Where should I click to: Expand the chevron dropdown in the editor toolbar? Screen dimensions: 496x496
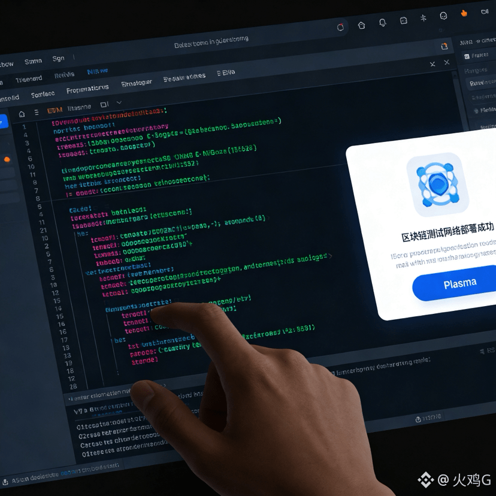(119, 102)
